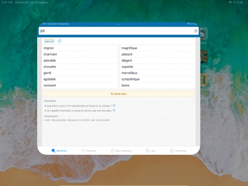Select the synonym sympathique
Image resolution: width=248 pixels, height=186 pixels.
(x=158, y=79)
